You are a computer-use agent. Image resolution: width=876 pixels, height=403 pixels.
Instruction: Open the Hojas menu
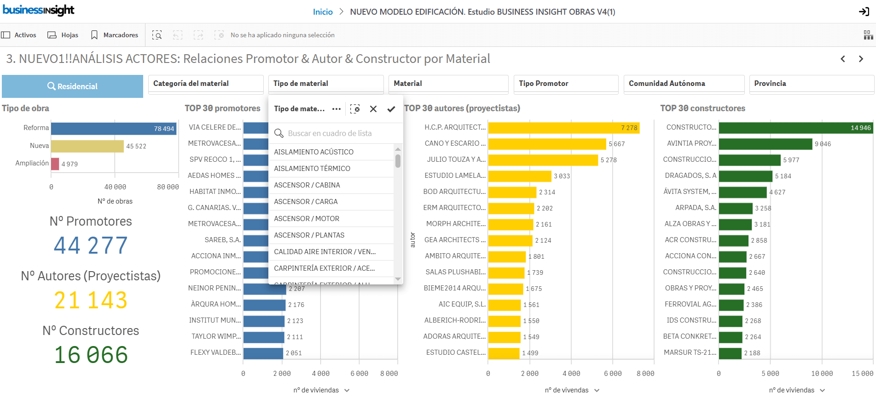click(63, 35)
